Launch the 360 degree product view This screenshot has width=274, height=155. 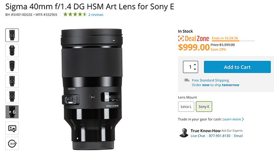click(x=12, y=144)
